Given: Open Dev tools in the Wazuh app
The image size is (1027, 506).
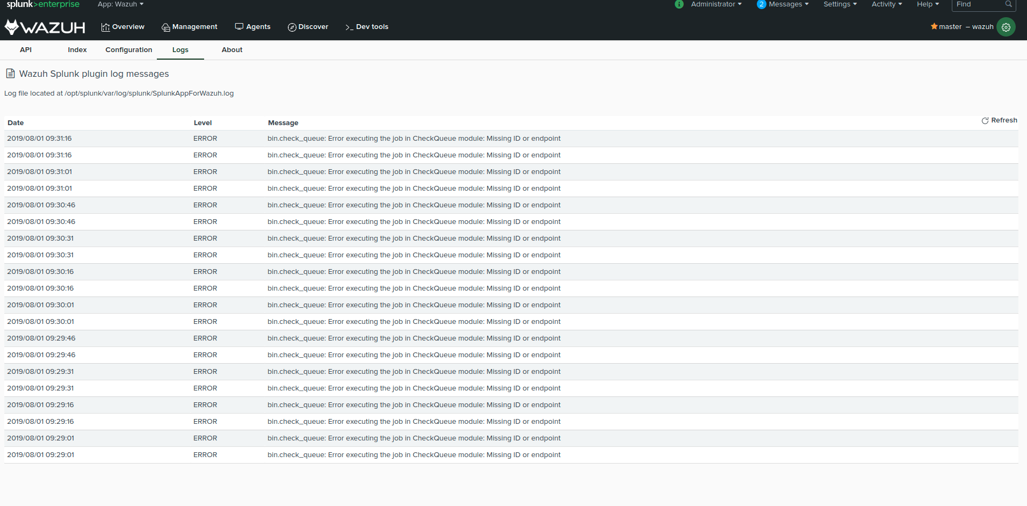Looking at the screenshot, I should (x=366, y=26).
